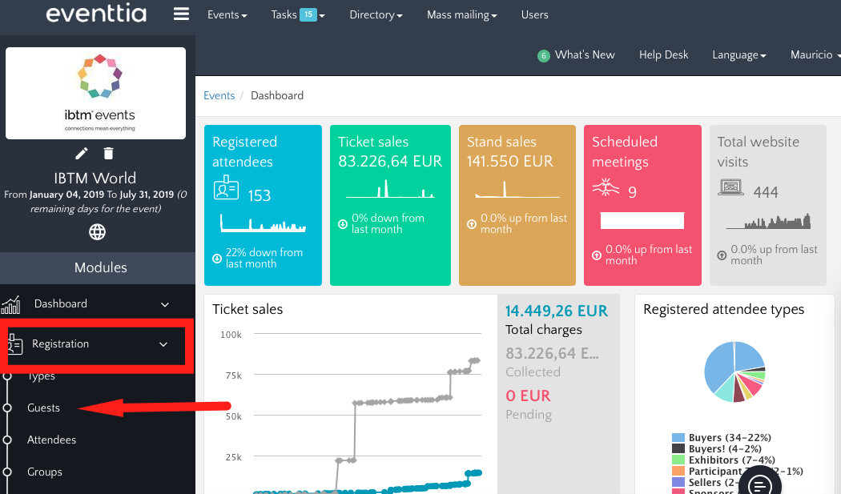
Task: Click the Events breadcrumb link
Action: (x=219, y=95)
